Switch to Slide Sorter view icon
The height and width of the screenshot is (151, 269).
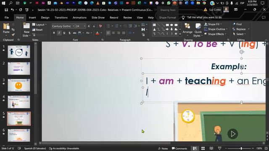tap(203, 148)
